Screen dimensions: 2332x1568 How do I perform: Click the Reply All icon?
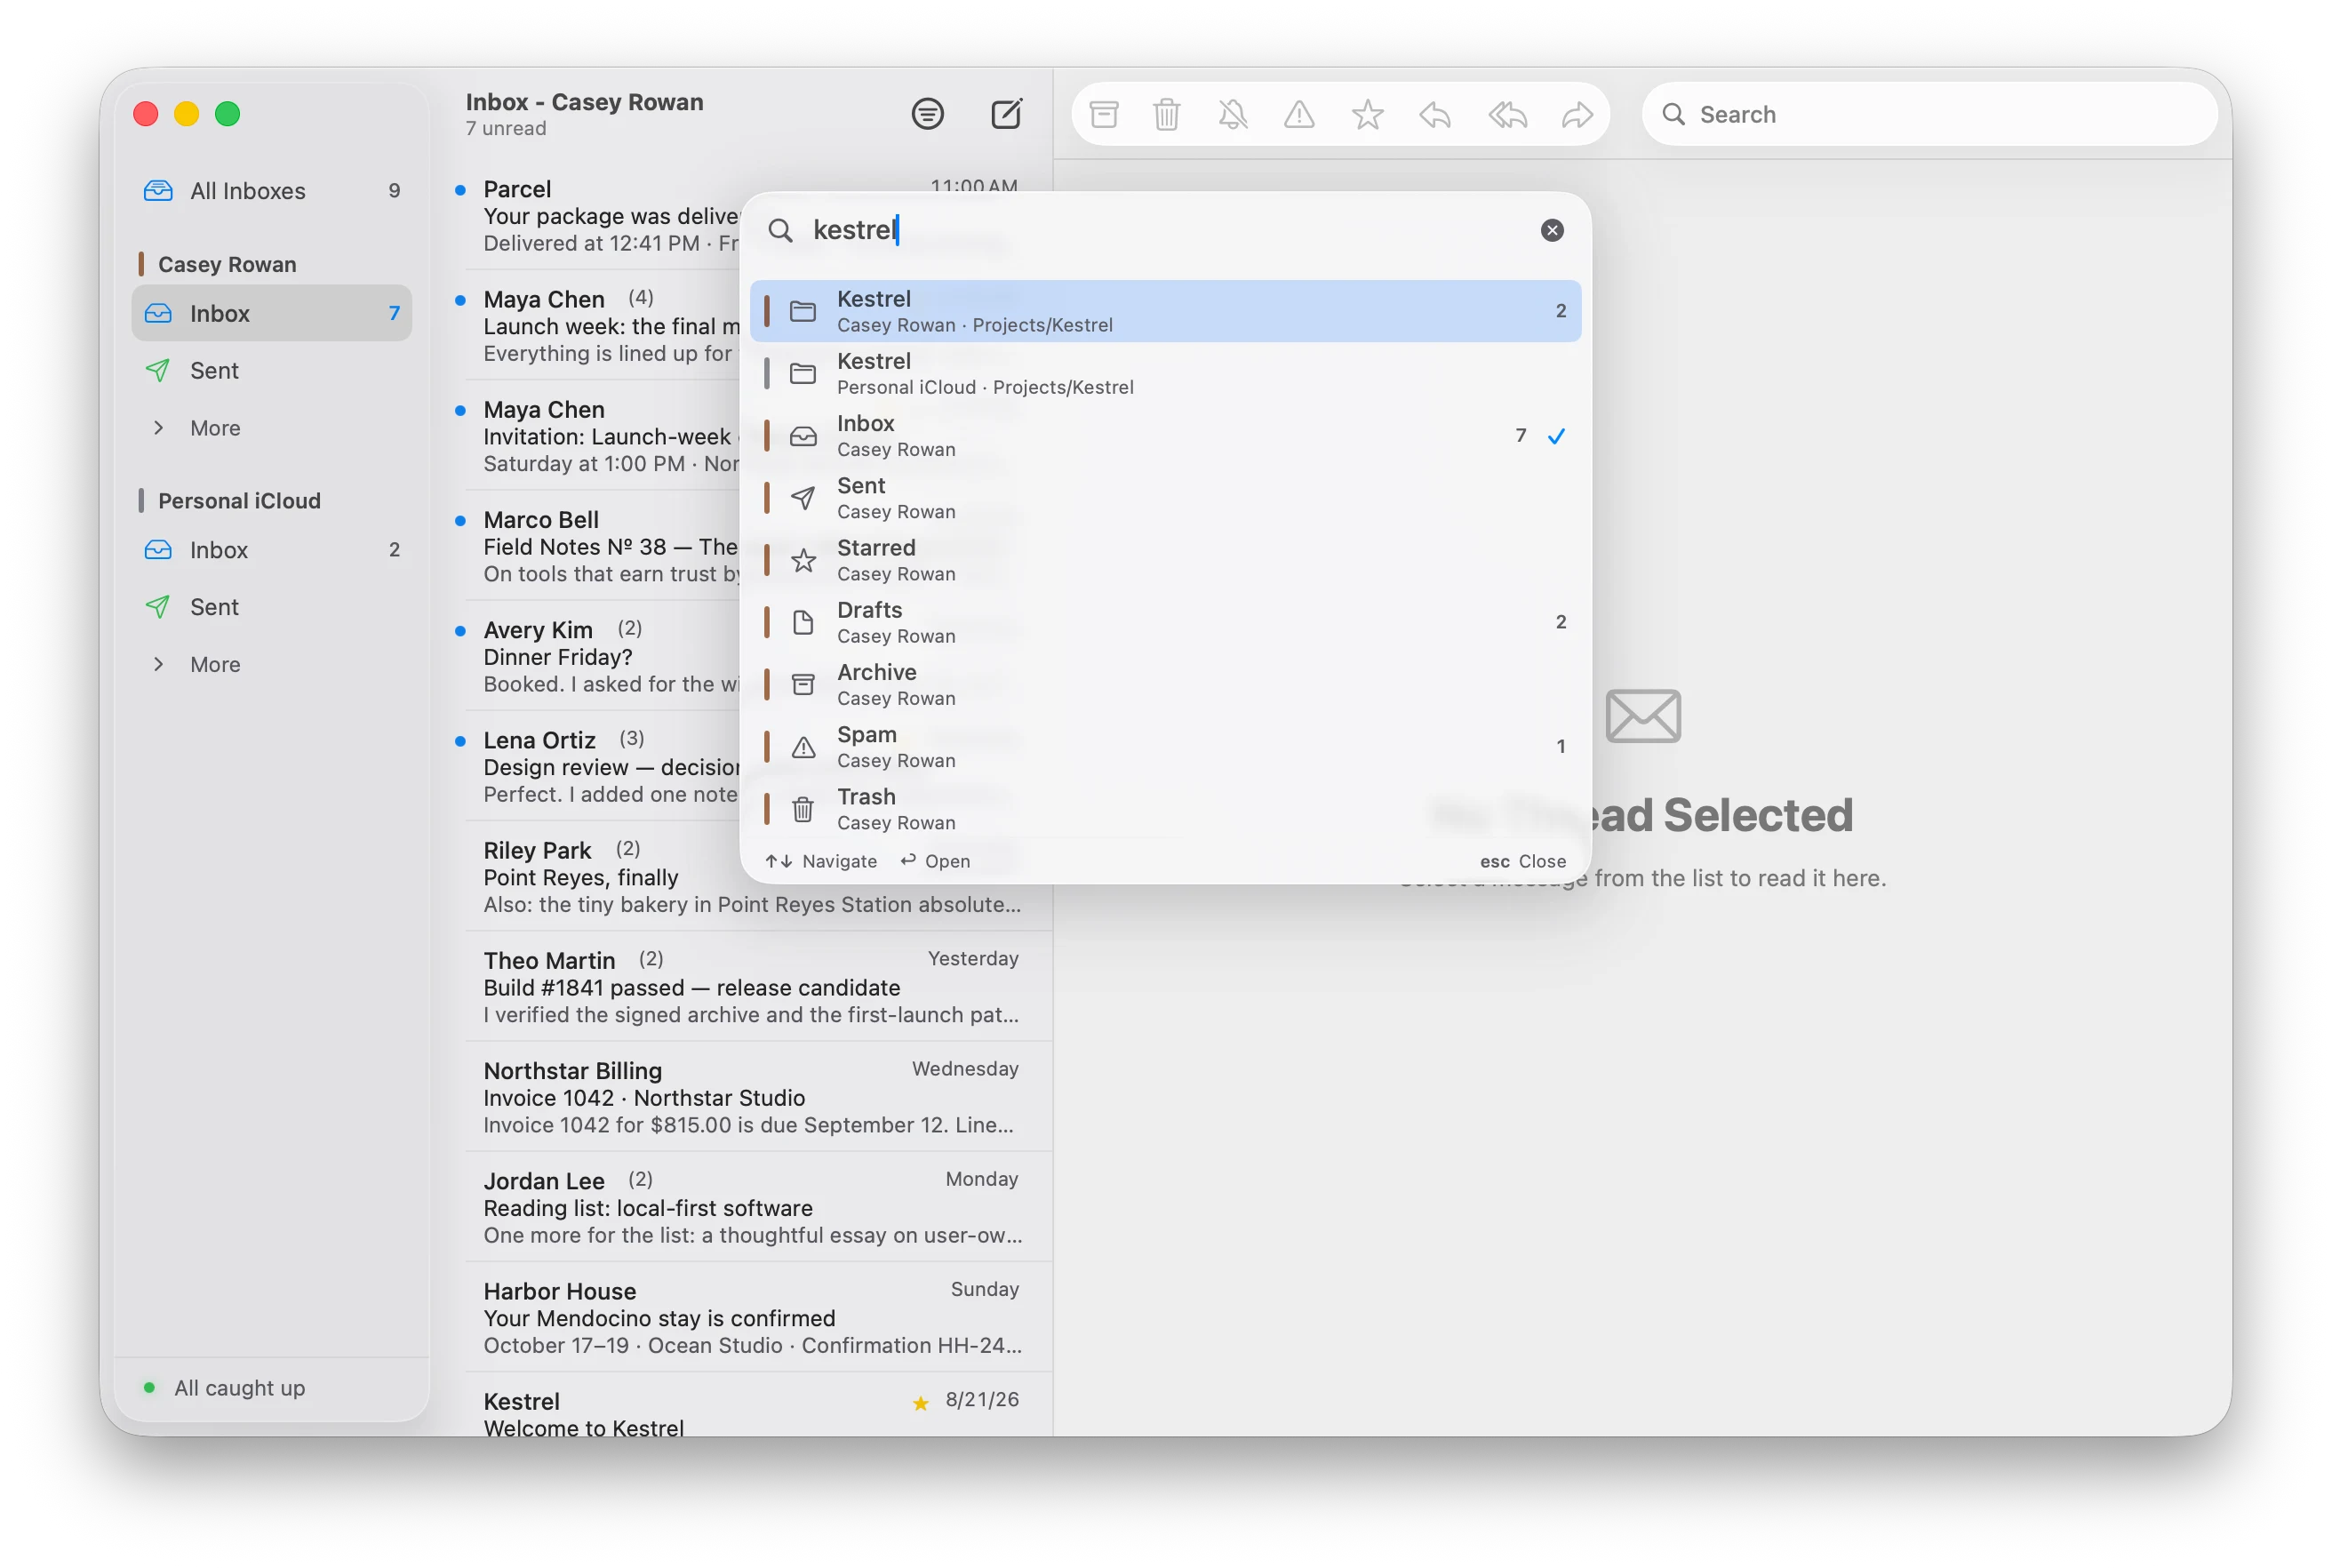point(1507,114)
